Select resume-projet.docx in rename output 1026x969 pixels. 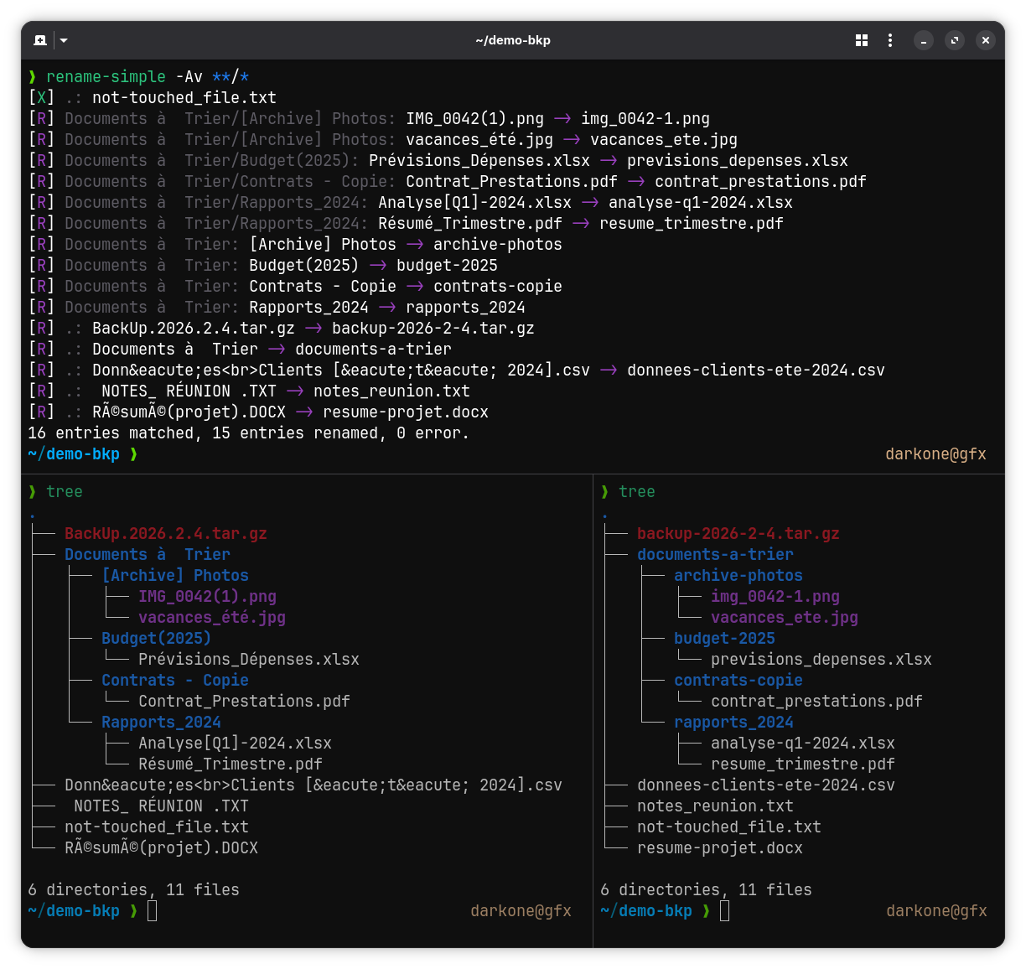click(406, 412)
